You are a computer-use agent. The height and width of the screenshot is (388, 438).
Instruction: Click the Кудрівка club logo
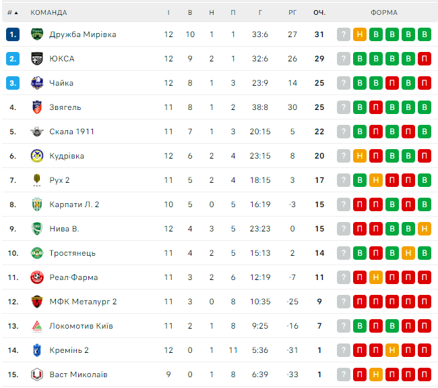(x=37, y=156)
